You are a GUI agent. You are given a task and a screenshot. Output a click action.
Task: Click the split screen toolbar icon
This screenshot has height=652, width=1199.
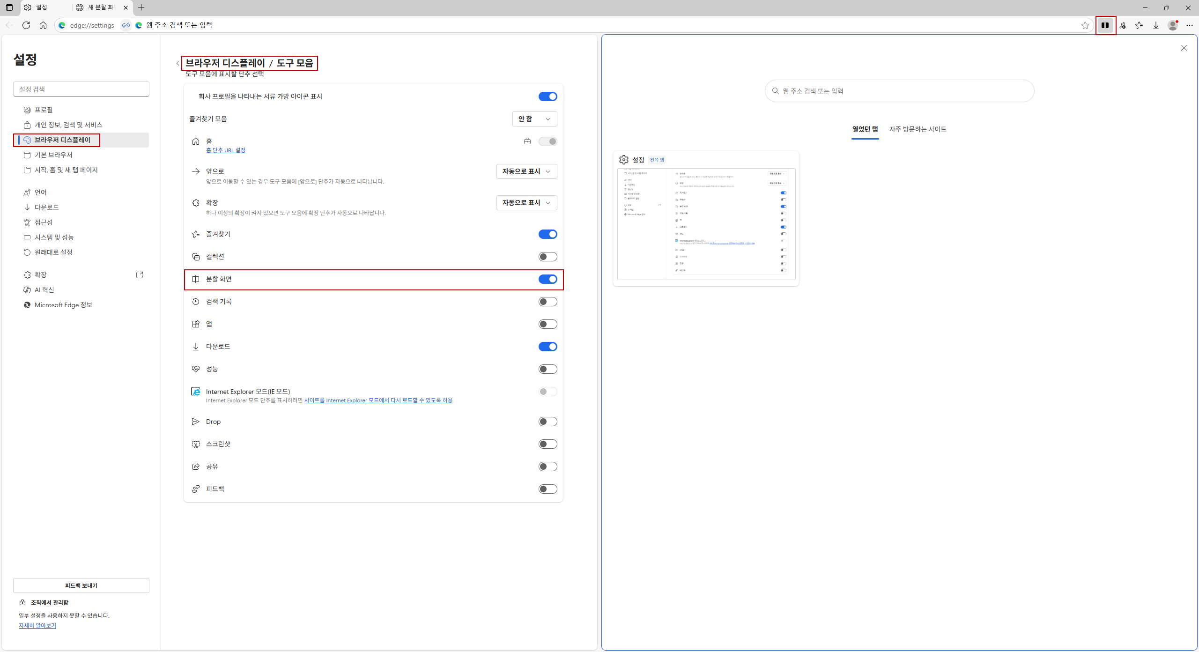1105,25
